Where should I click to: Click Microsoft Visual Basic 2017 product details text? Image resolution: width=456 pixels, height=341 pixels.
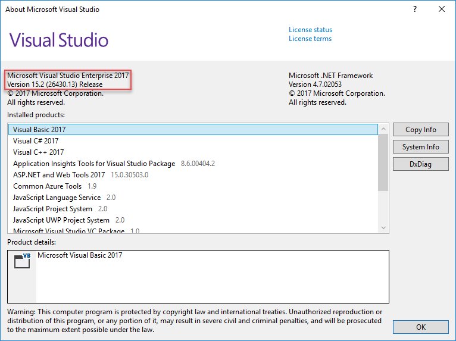click(80, 255)
